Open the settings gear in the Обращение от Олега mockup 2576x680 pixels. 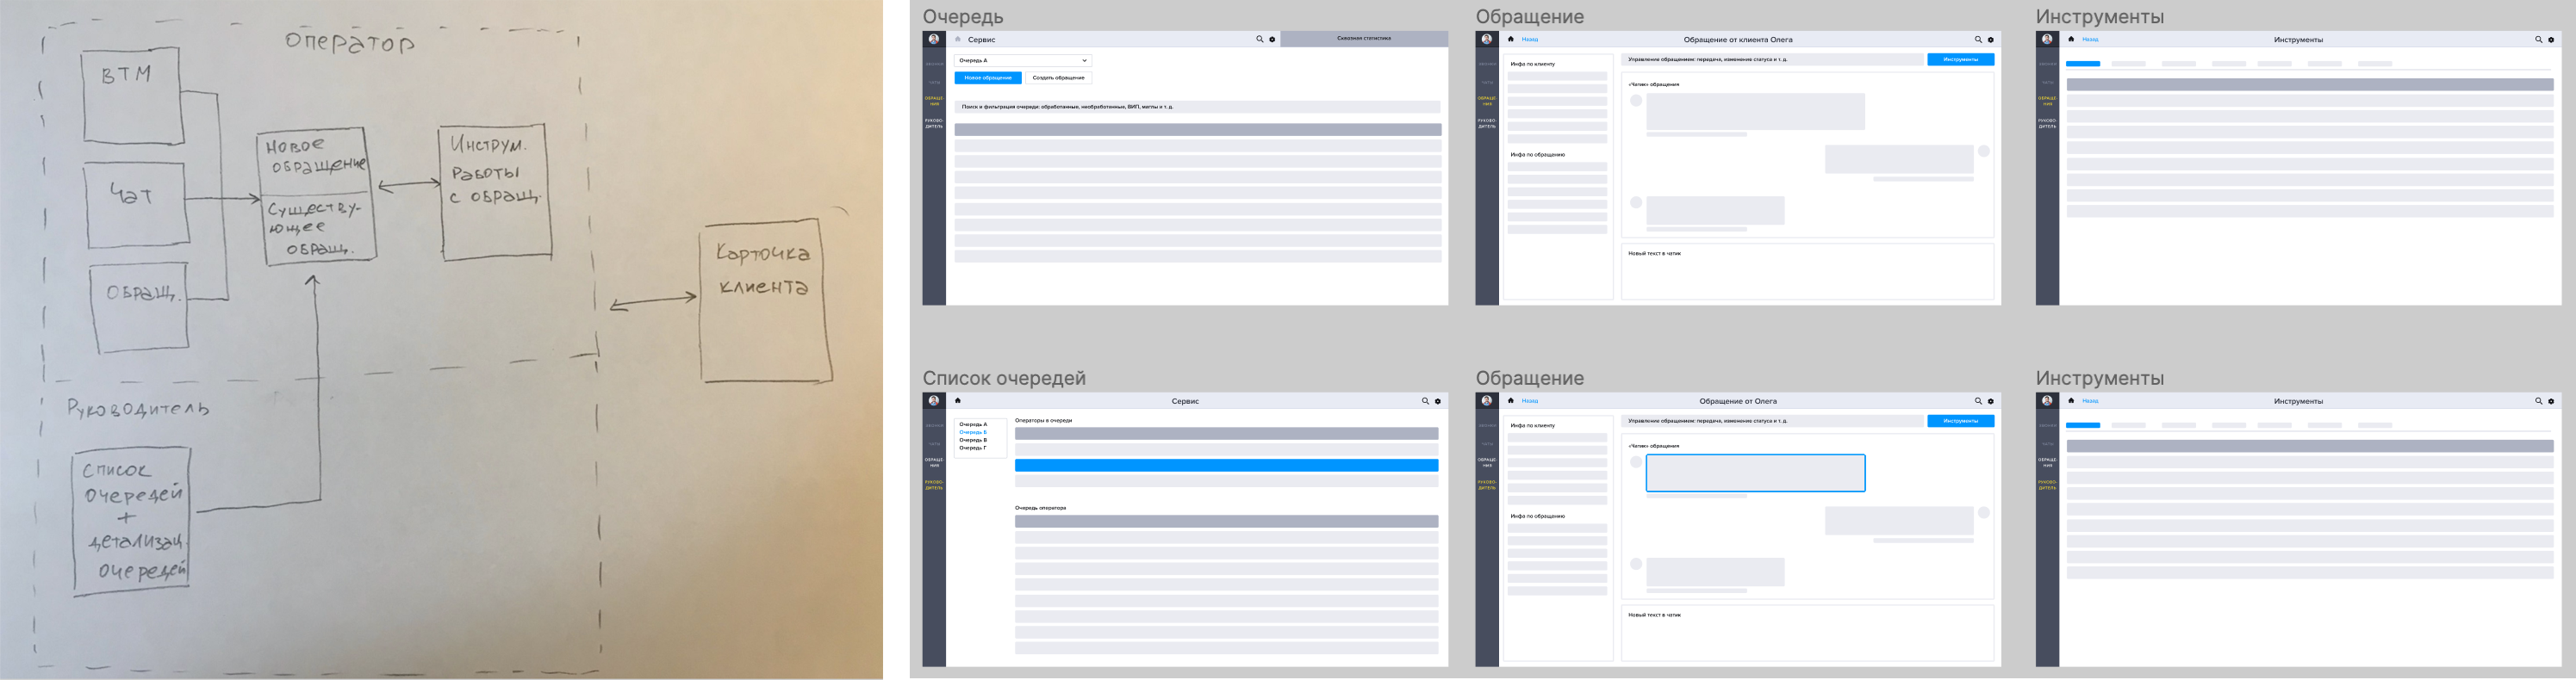click(x=1991, y=400)
